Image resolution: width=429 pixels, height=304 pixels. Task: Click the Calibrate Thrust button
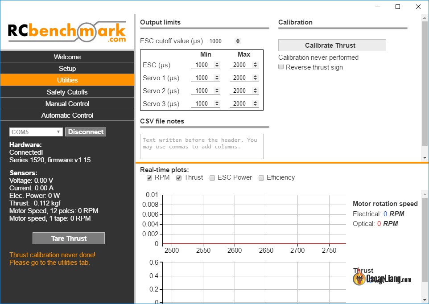pos(332,45)
